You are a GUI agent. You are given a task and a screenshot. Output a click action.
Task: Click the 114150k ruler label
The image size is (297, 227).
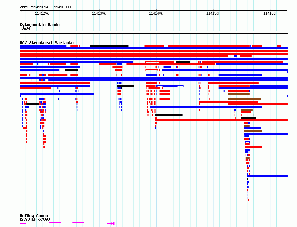[x=213, y=13]
